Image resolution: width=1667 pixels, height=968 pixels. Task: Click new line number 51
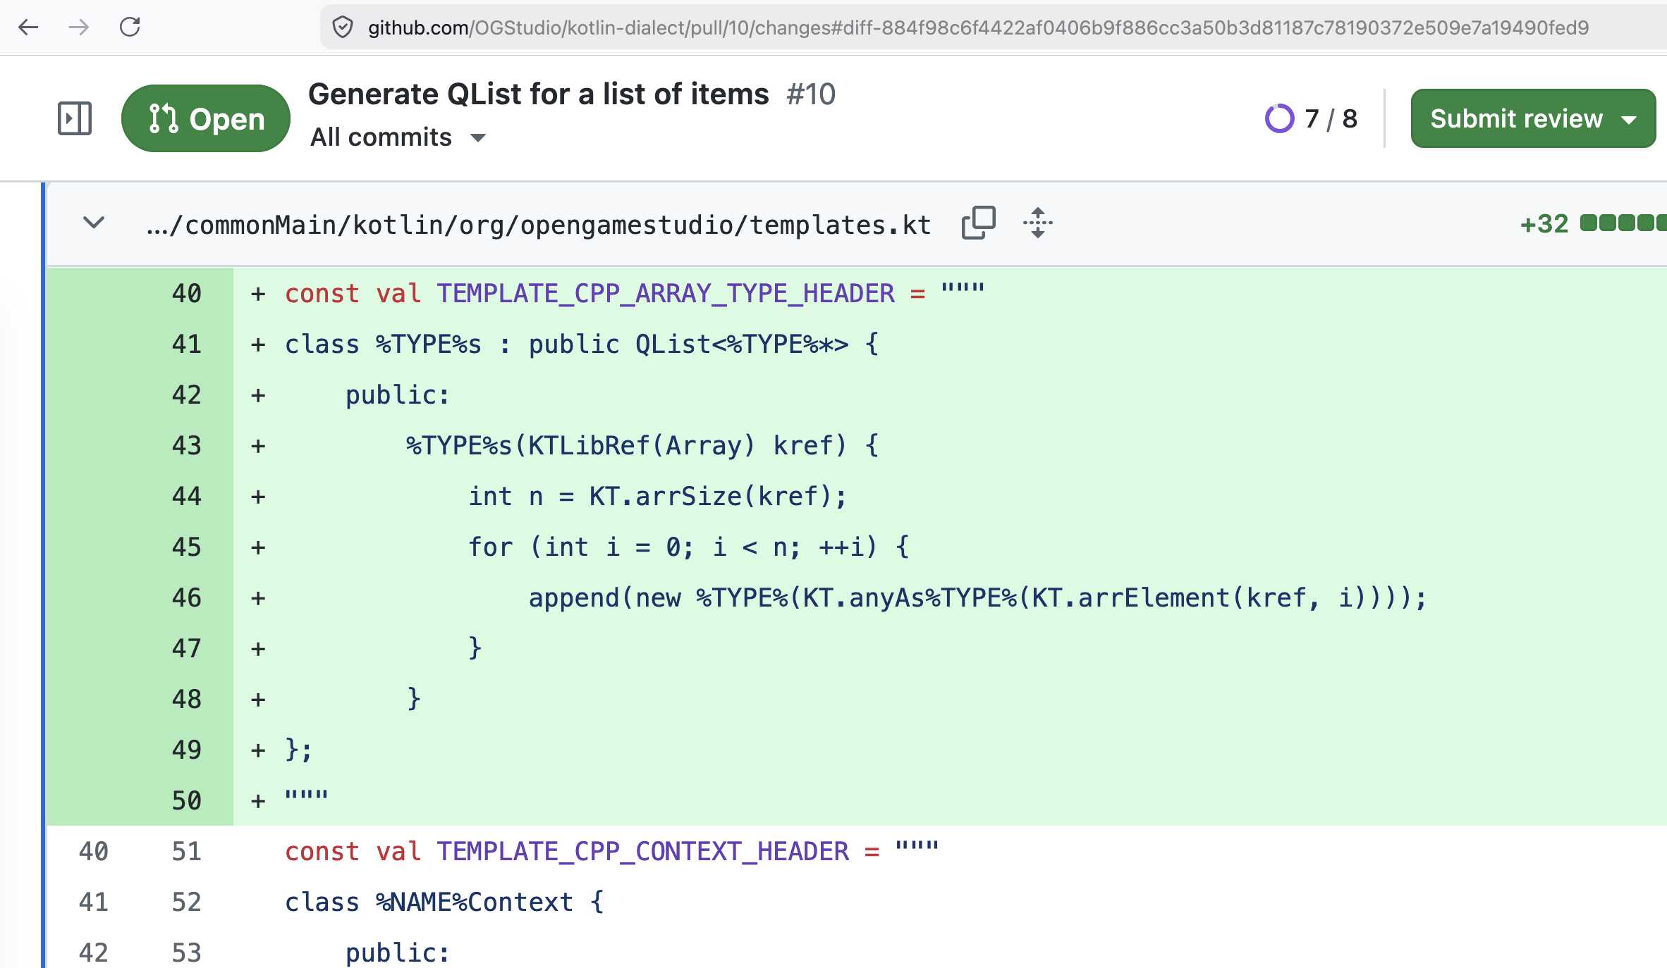click(186, 851)
